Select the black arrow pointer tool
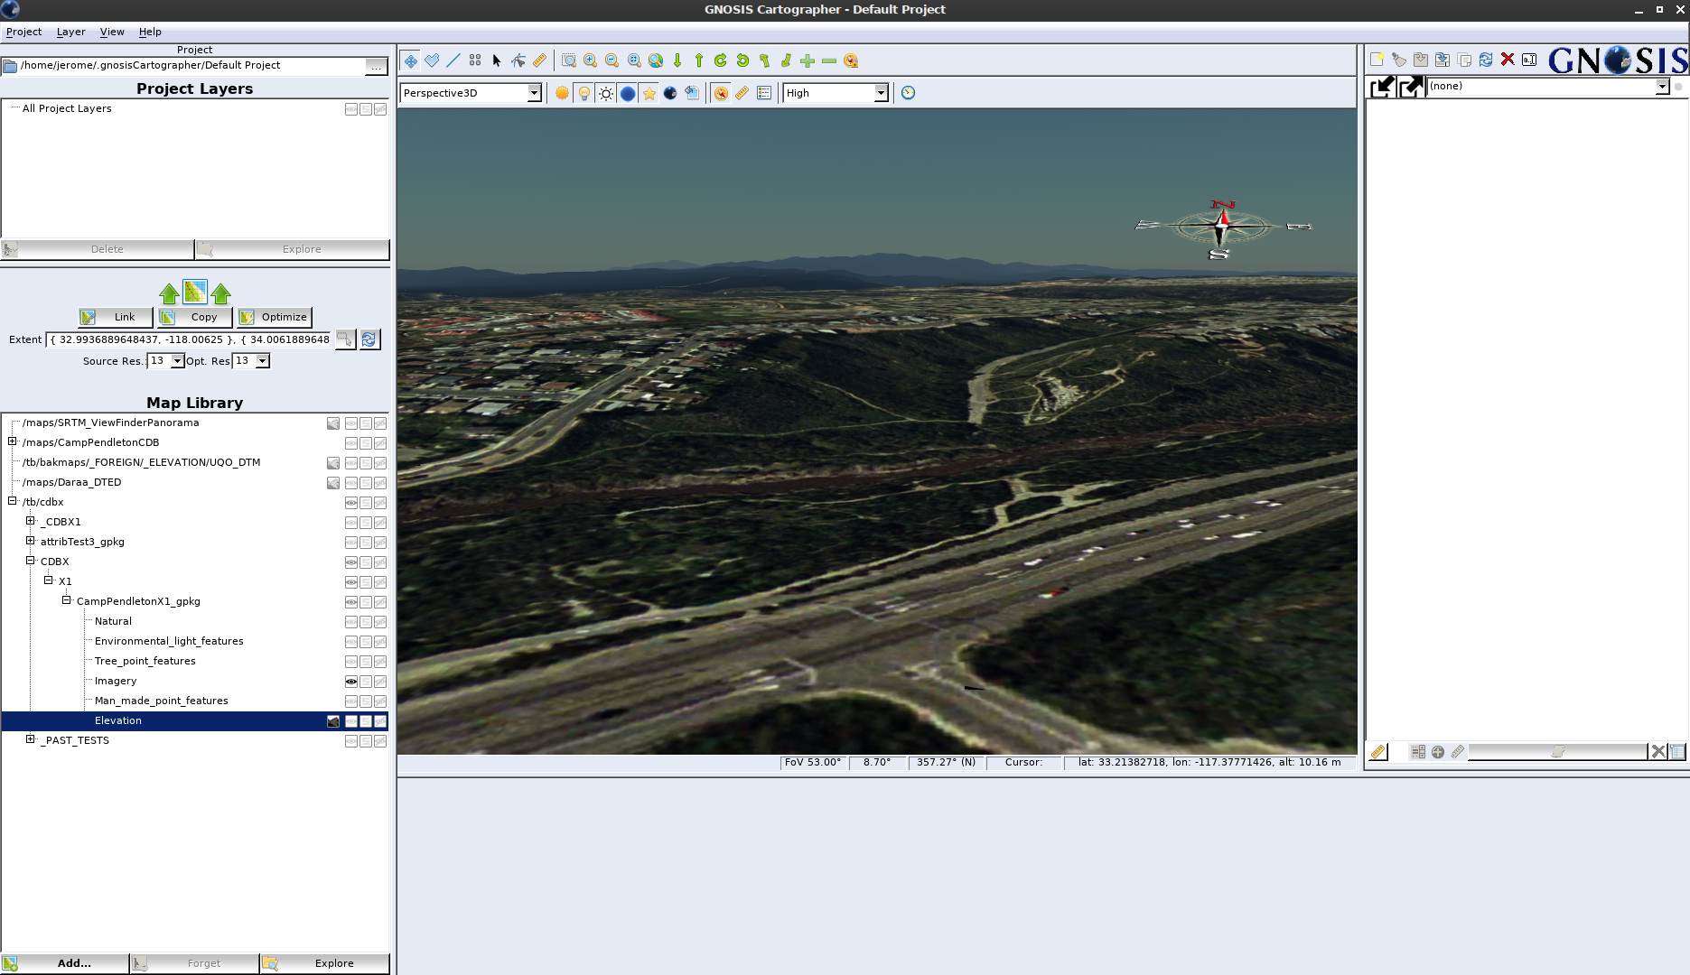 point(496,60)
